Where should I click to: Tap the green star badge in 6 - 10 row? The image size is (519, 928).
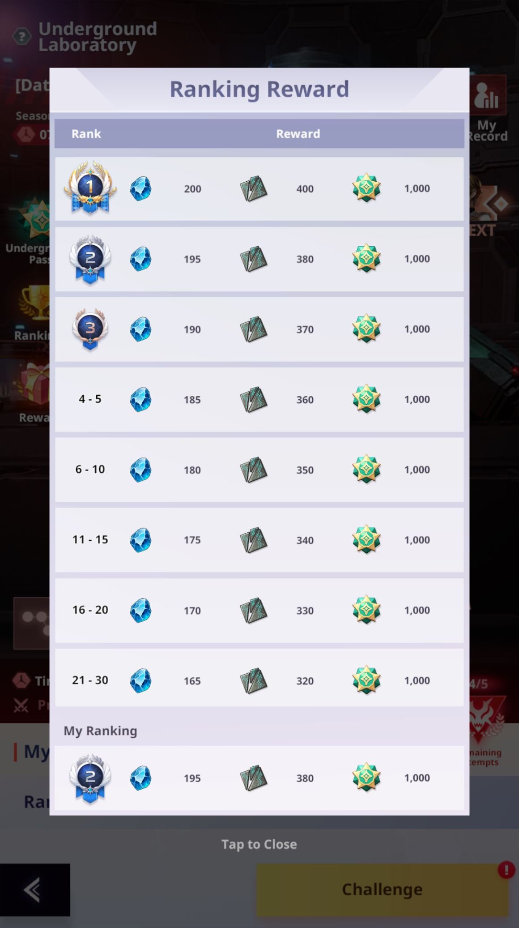[x=366, y=469]
